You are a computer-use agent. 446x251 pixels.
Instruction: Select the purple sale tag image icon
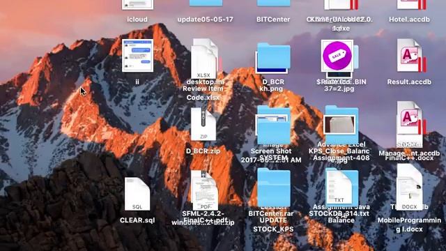click(337, 56)
